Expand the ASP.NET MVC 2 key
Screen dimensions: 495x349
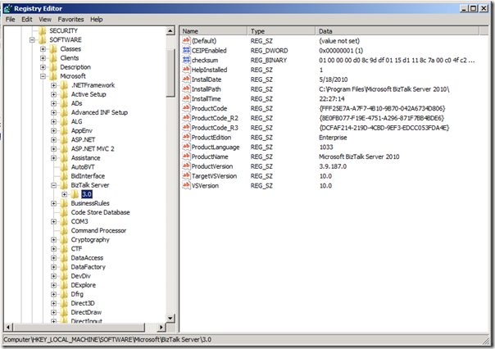[x=53, y=149]
